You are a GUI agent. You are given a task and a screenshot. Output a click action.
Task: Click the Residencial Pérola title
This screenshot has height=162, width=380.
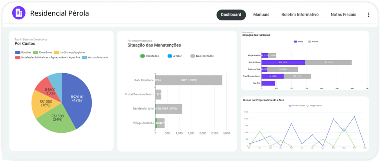(x=59, y=13)
